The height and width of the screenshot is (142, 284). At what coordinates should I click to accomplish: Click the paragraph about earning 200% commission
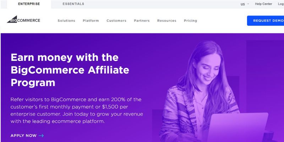tap(77, 110)
